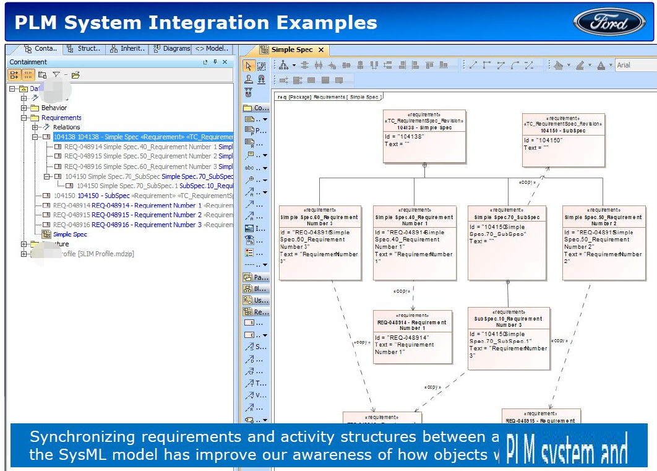The height and width of the screenshot is (471, 657).
Task: Switch to the Inherit.. tab
Action: click(x=128, y=49)
